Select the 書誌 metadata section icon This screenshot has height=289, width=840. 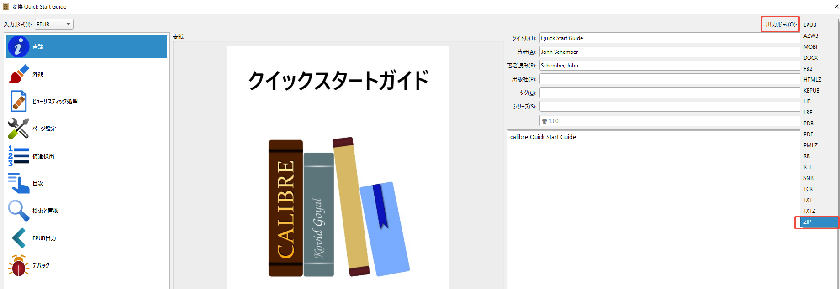[19, 46]
